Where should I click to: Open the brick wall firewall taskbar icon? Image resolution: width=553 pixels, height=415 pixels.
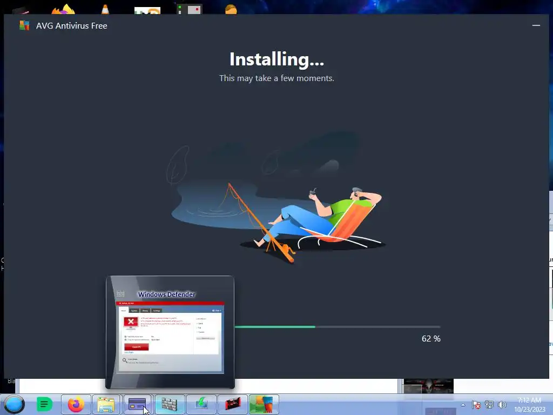click(170, 404)
